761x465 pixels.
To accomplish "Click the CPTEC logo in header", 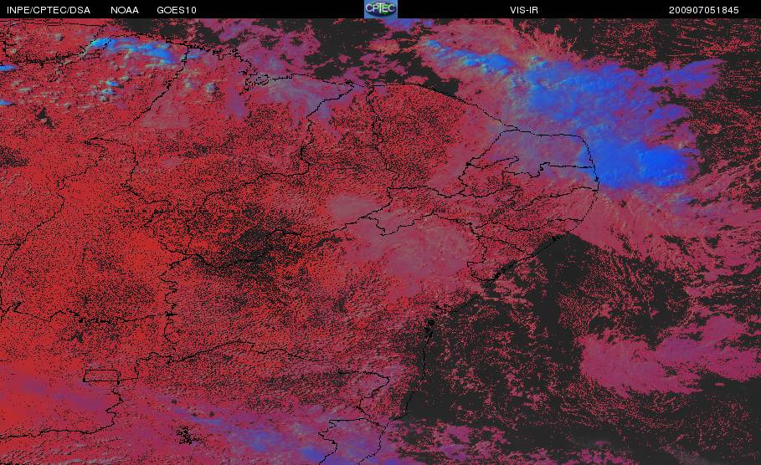I will [x=380, y=9].
